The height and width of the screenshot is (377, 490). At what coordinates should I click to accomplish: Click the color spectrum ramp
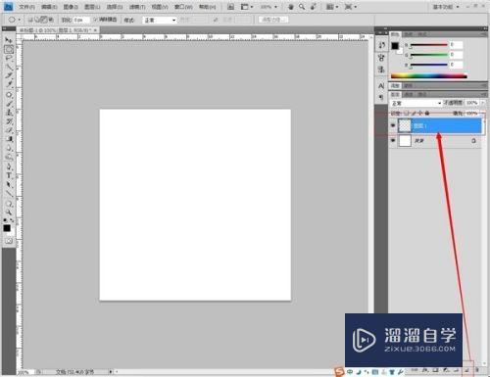point(429,76)
